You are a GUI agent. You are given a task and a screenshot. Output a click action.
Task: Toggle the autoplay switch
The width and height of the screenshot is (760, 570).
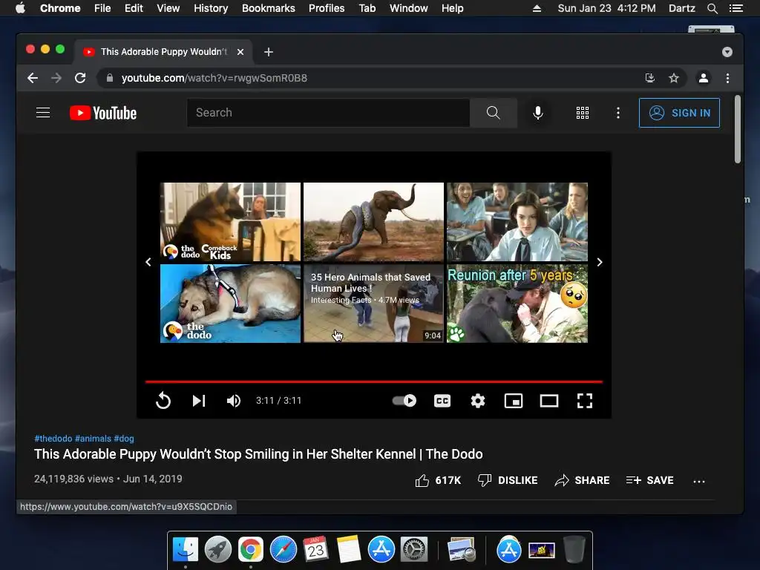404,401
